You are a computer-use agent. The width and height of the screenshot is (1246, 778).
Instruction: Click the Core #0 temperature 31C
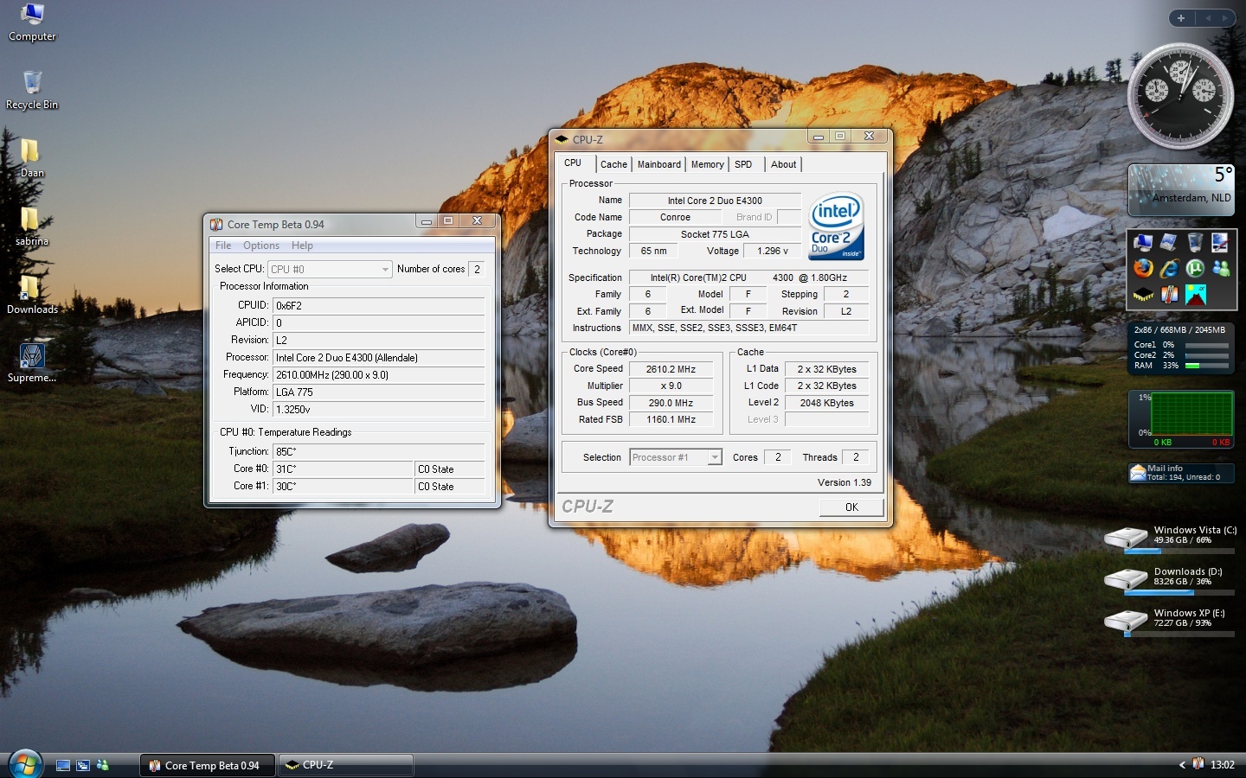(344, 469)
